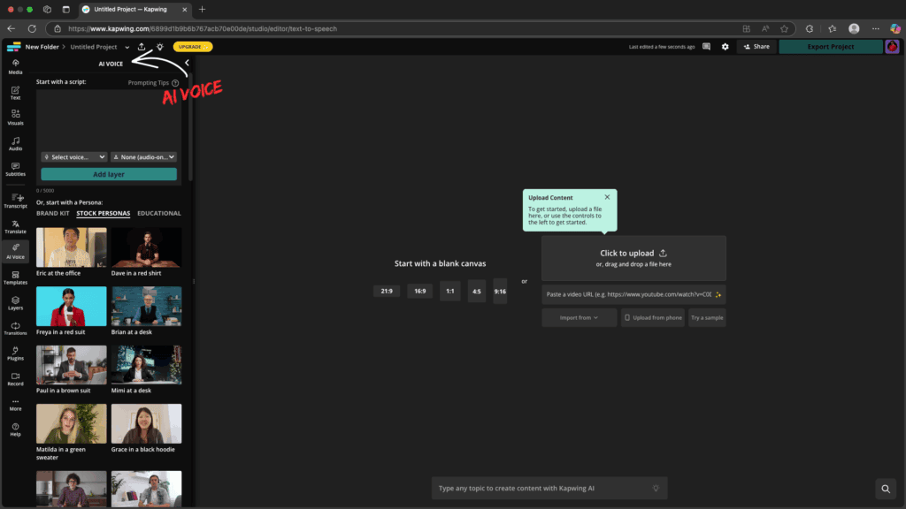Click the Export Project button

pos(830,46)
